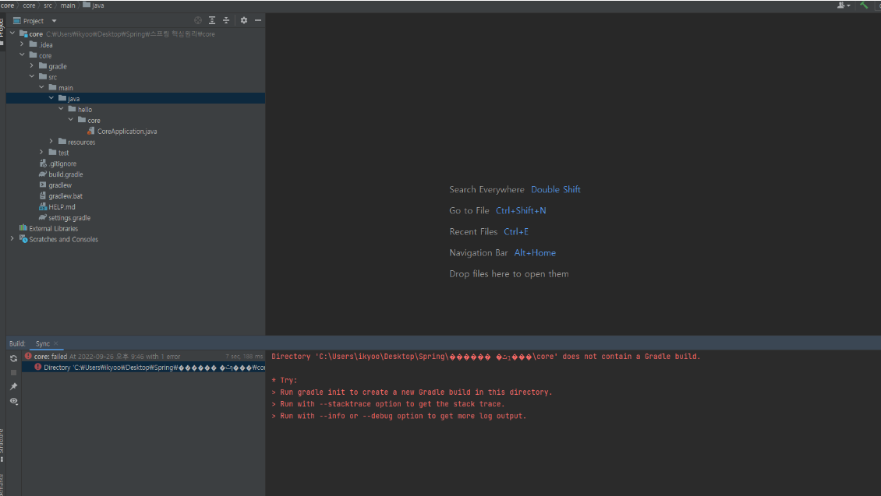Click the Reload Gradle Project sync icon
The width and height of the screenshot is (881, 496).
pos(13,358)
